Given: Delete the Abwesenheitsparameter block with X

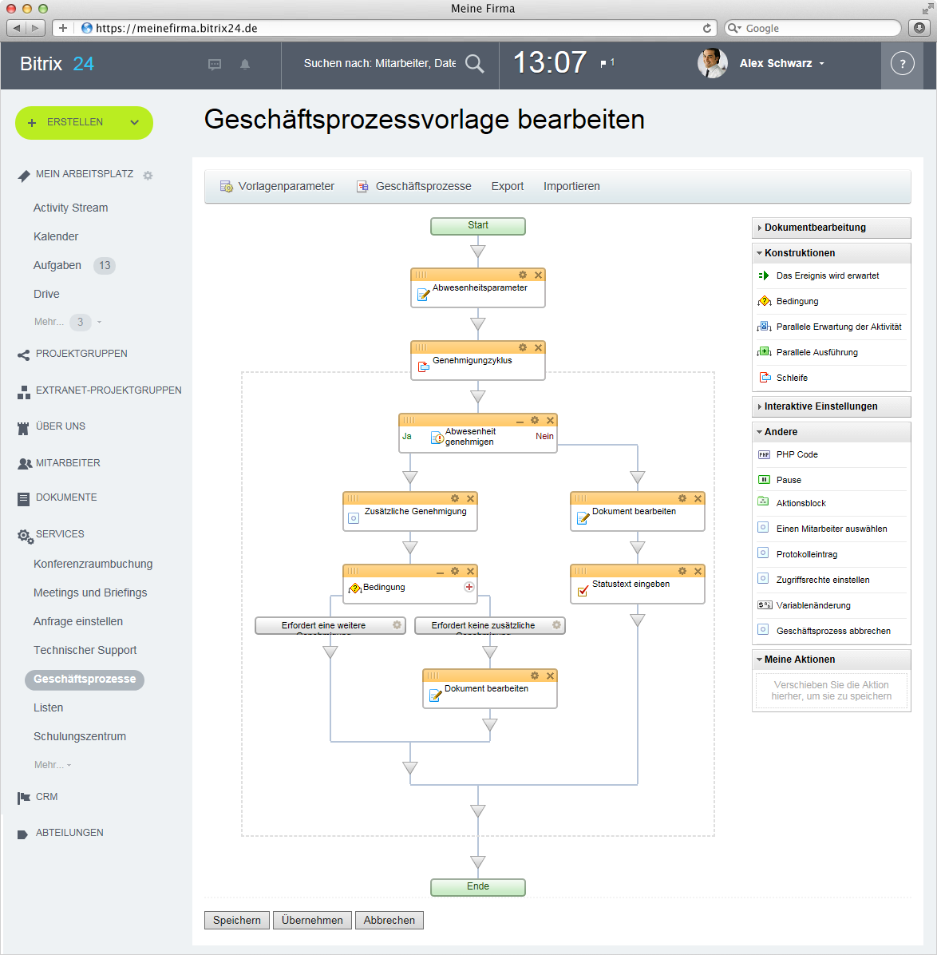Looking at the screenshot, I should coord(538,275).
